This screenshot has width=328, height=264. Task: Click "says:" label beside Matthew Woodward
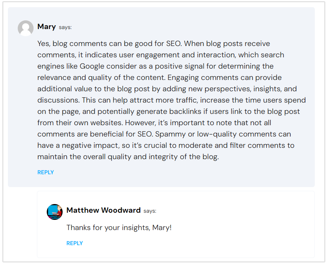tap(150, 211)
